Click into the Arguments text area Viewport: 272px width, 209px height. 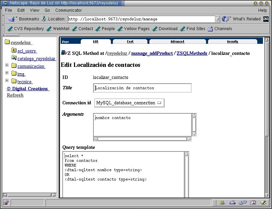coord(142,125)
